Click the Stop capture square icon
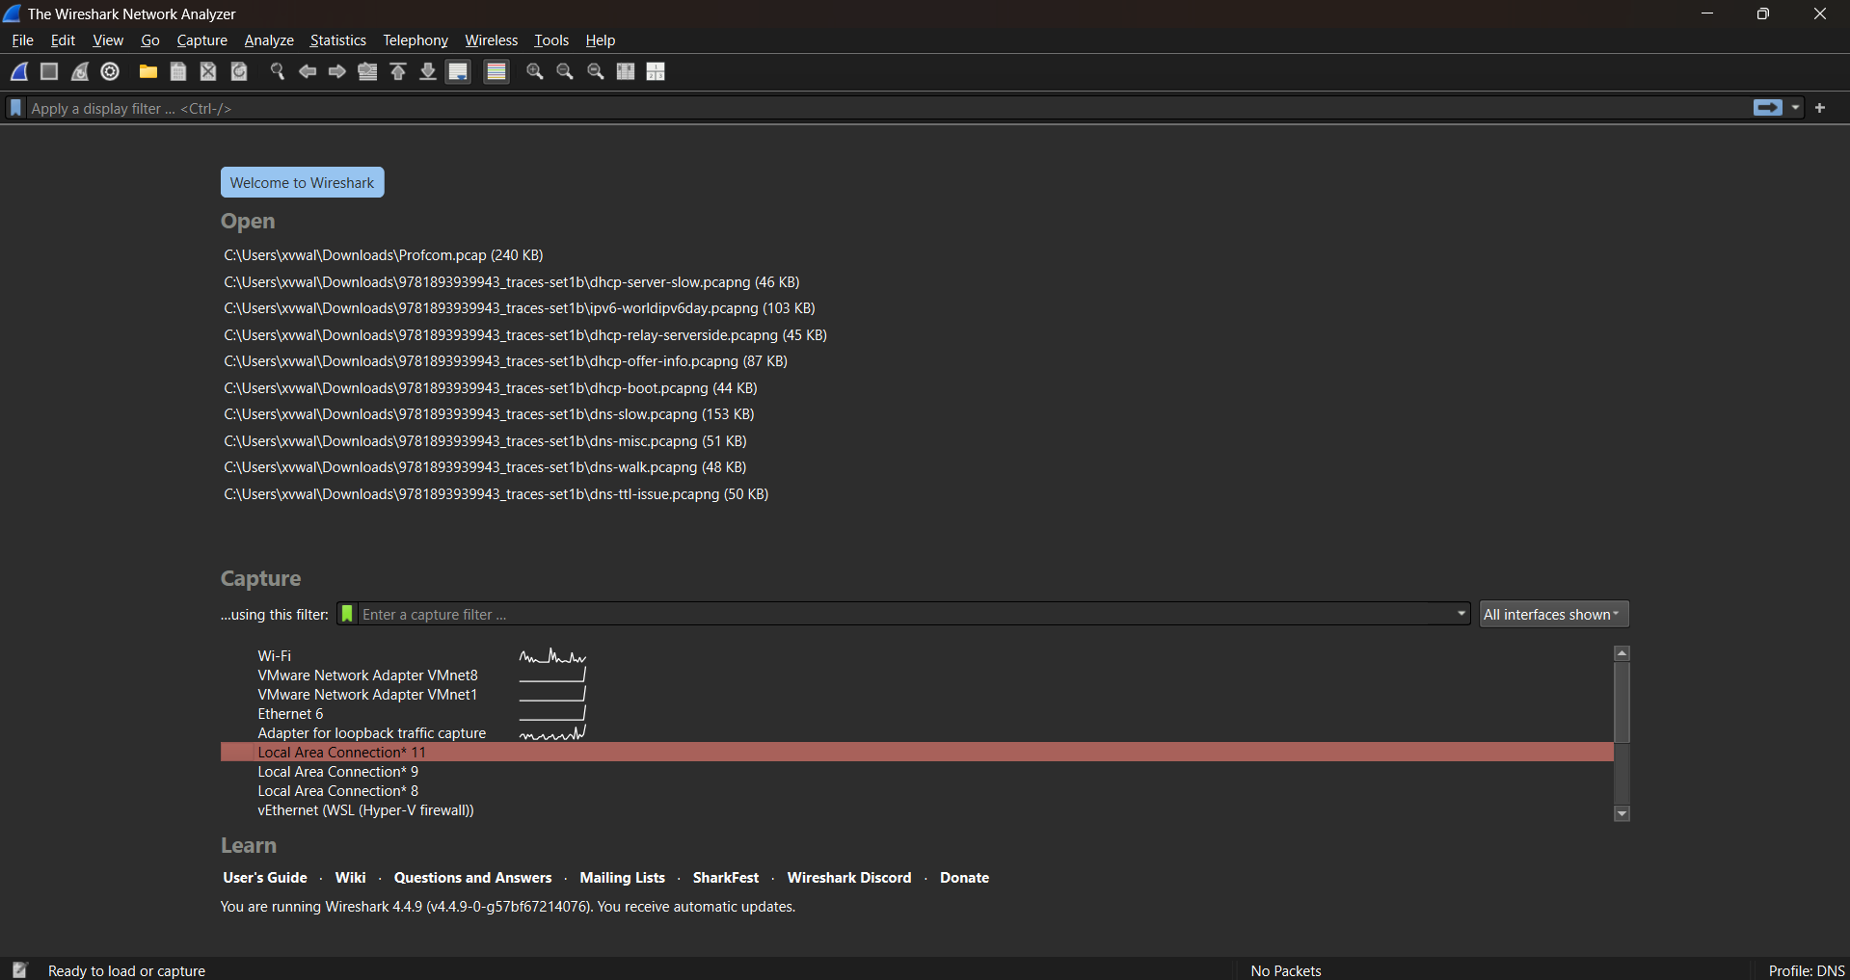 tap(49, 72)
